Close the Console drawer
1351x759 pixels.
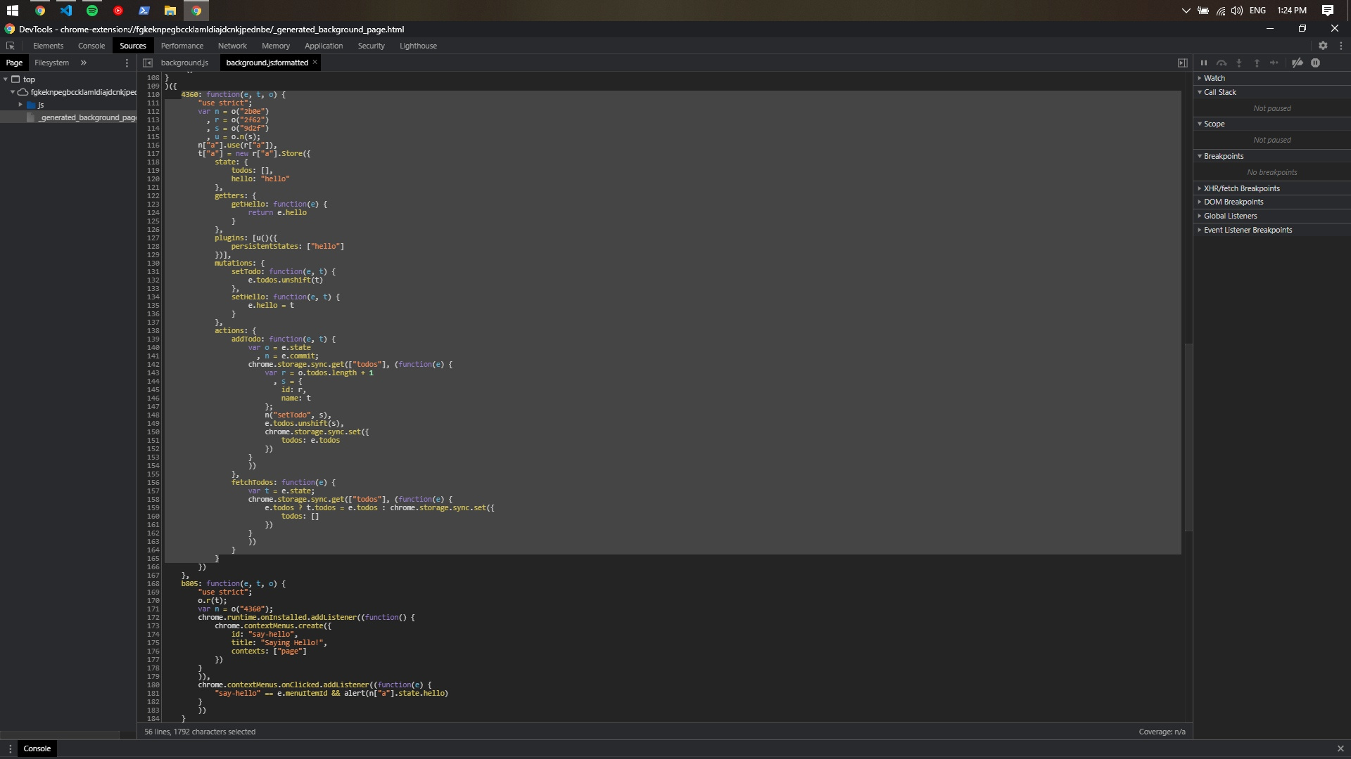point(1340,748)
